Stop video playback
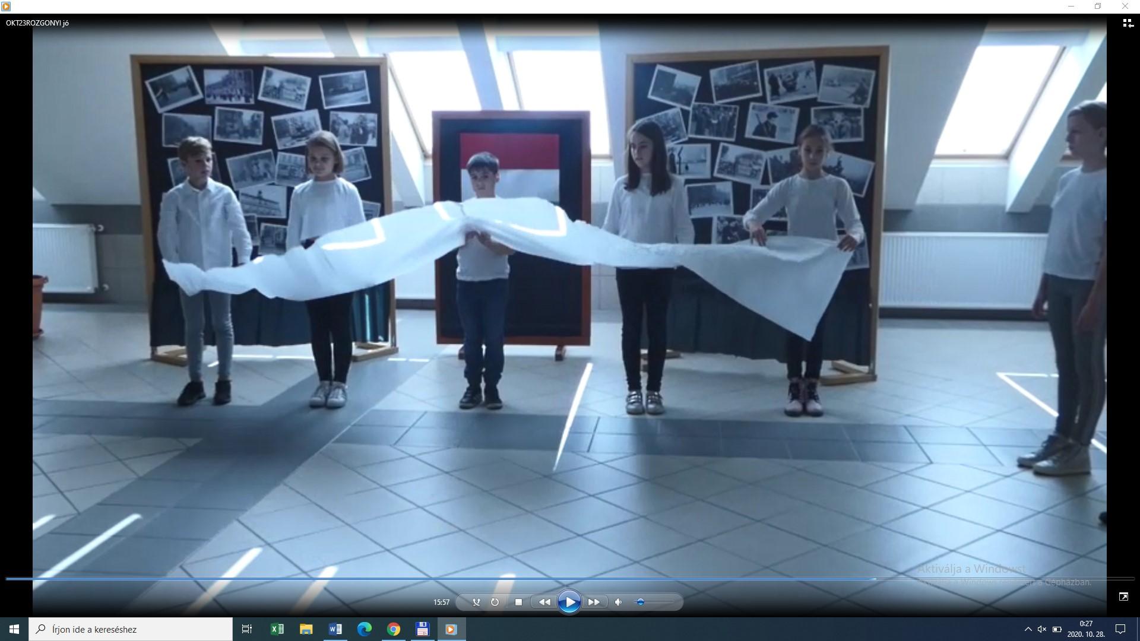 (x=518, y=602)
